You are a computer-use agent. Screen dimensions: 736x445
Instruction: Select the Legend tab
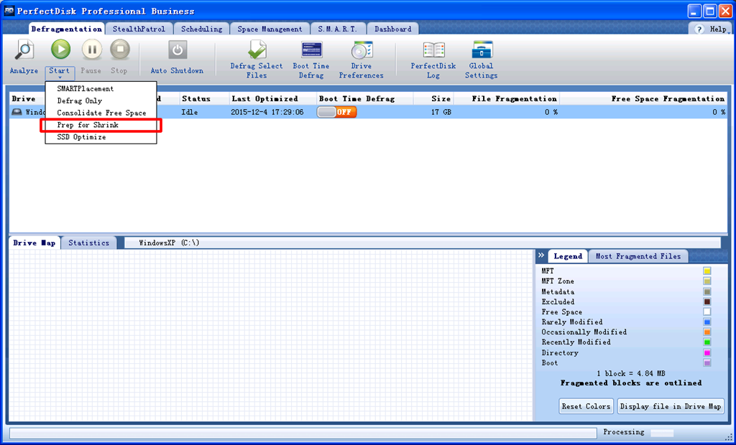point(568,256)
